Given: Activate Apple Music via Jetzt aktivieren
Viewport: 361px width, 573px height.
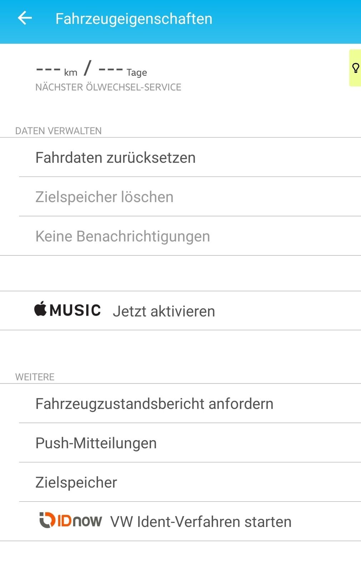Looking at the screenshot, I should [x=164, y=311].
